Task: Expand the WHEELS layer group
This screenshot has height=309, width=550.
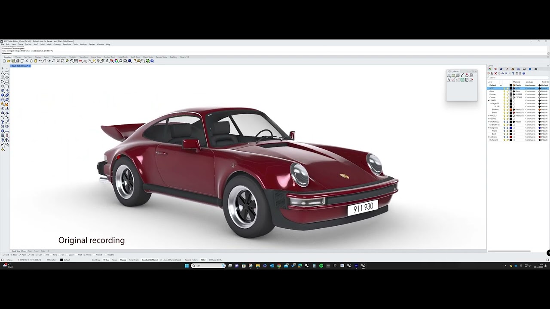Action: (489, 115)
